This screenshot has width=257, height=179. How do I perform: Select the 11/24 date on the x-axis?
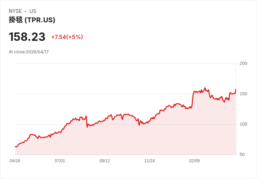pyautogui.click(x=149, y=161)
